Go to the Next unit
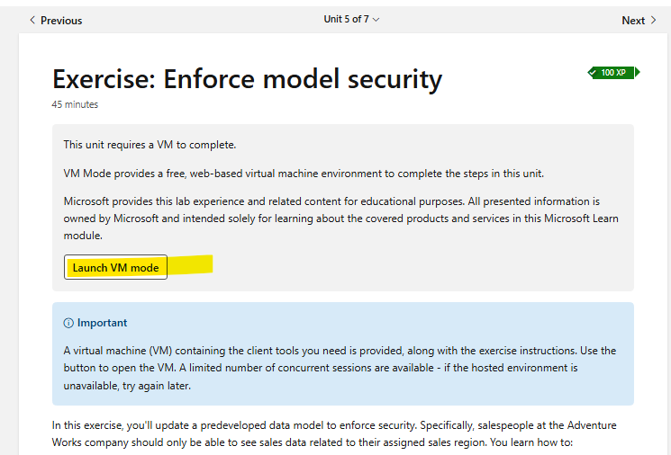The width and height of the screenshot is (671, 455). (639, 21)
